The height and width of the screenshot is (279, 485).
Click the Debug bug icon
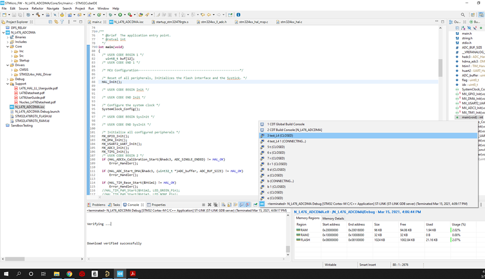tap(110, 14)
